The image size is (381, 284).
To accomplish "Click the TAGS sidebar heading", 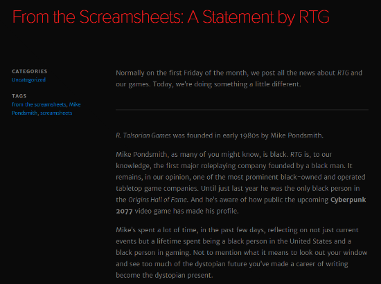I will pos(19,96).
